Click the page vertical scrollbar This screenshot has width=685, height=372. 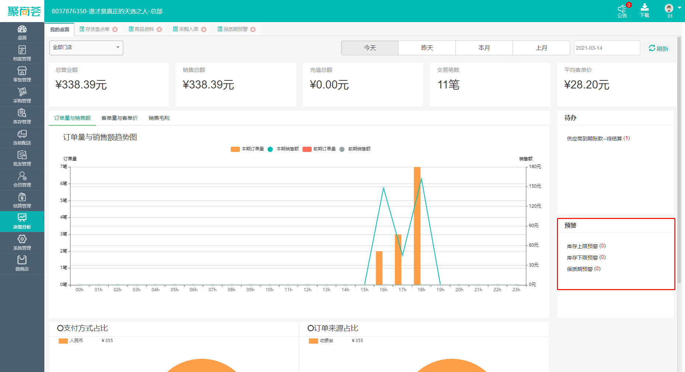coord(679,160)
